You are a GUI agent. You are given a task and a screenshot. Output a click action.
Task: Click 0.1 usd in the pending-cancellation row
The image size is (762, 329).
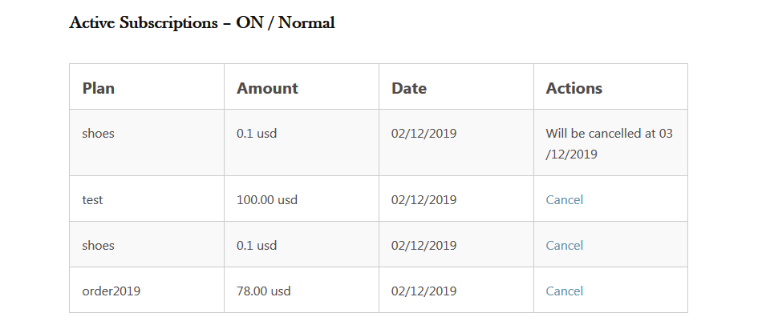pos(257,134)
